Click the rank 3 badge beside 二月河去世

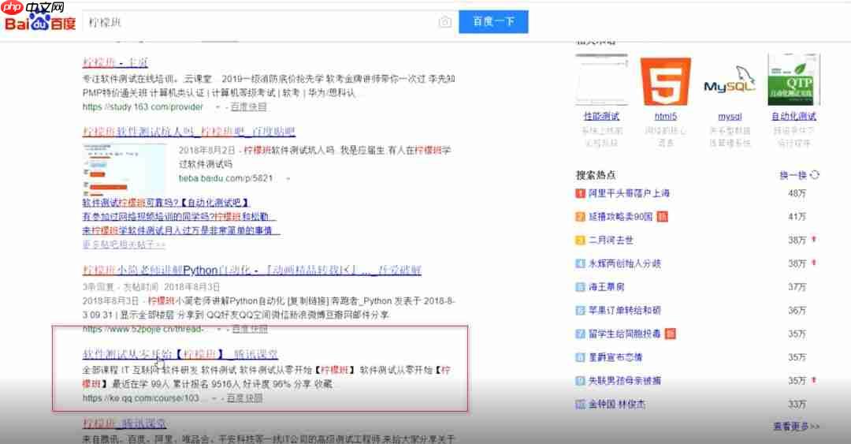[x=580, y=241]
